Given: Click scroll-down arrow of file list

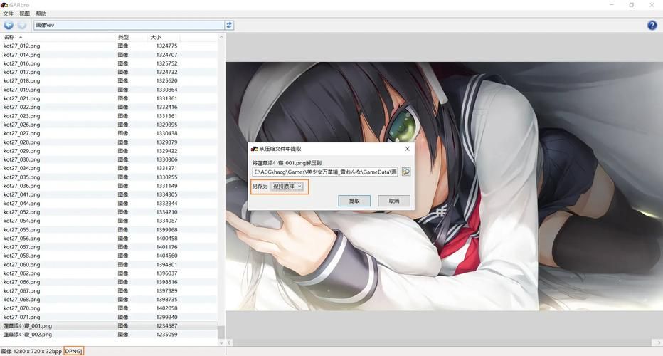Looking at the screenshot, I should click(221, 342).
